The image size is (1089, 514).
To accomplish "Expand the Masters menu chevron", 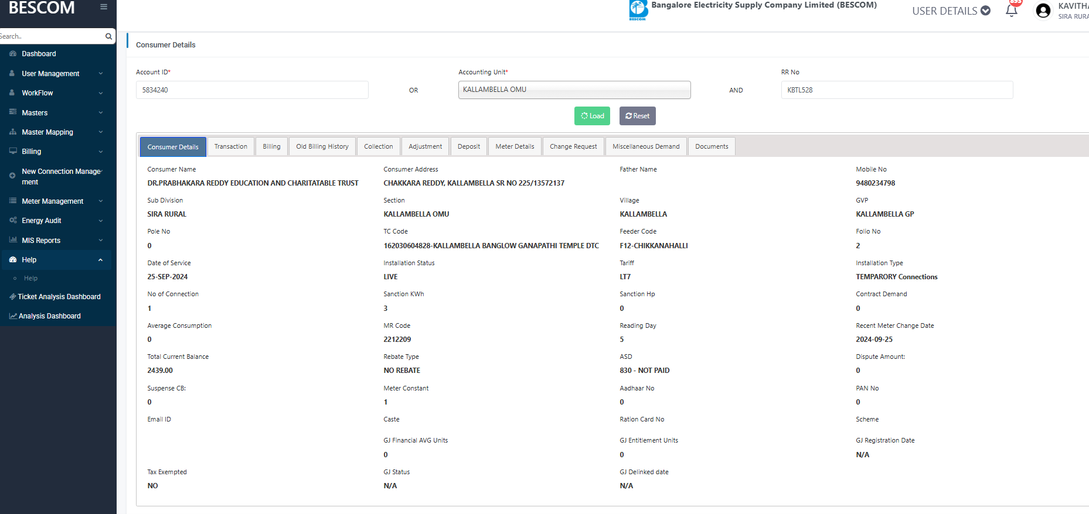I will (x=101, y=112).
